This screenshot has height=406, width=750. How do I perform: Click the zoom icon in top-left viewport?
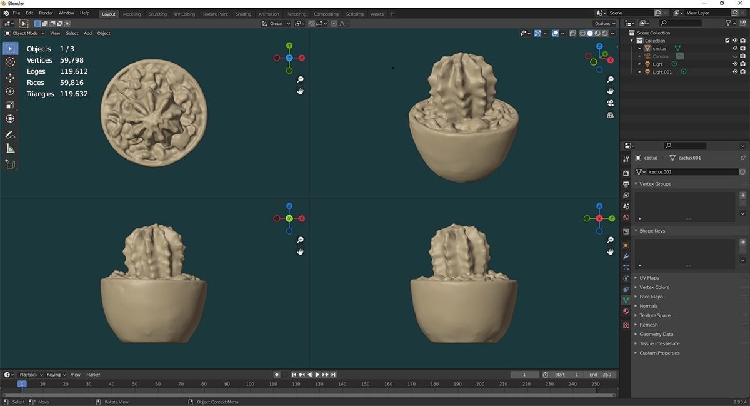tap(301, 79)
